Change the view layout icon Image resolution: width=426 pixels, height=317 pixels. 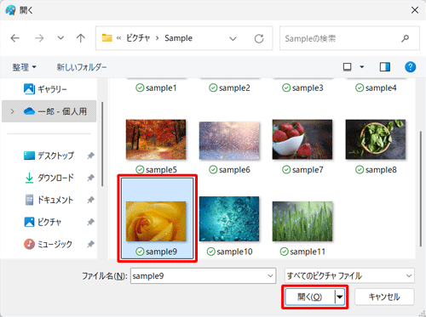click(x=347, y=67)
